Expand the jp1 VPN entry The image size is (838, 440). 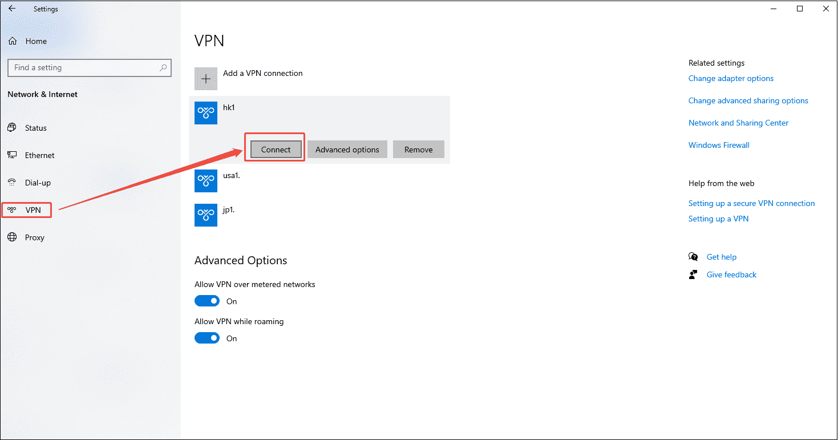click(x=285, y=215)
